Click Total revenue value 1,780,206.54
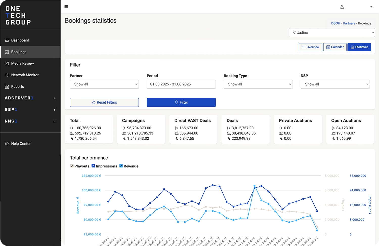Screen dimensions: 379x246 click(x=86, y=139)
